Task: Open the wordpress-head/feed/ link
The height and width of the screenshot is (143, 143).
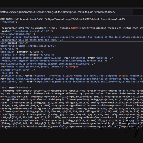Action: (72, 79)
